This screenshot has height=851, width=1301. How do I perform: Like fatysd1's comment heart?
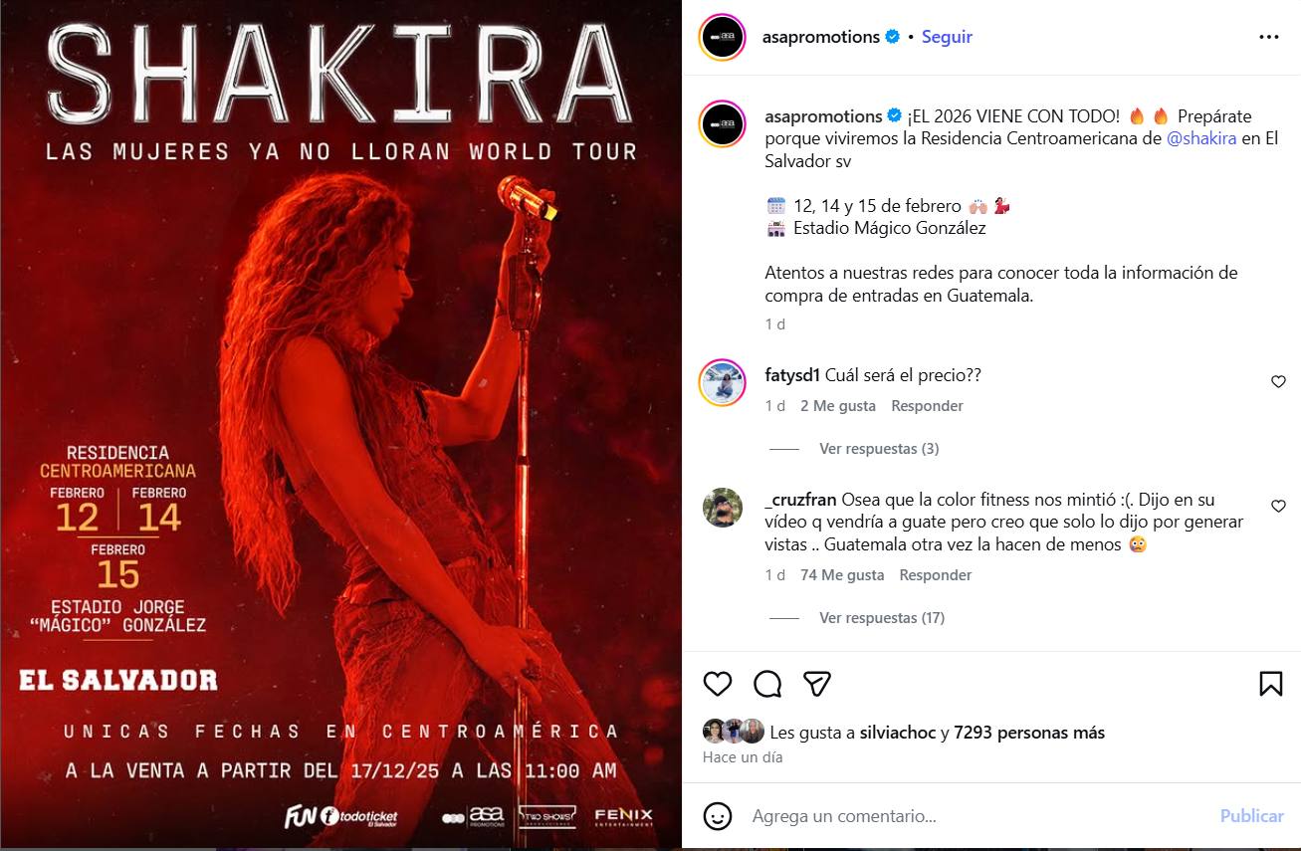pyautogui.click(x=1279, y=381)
